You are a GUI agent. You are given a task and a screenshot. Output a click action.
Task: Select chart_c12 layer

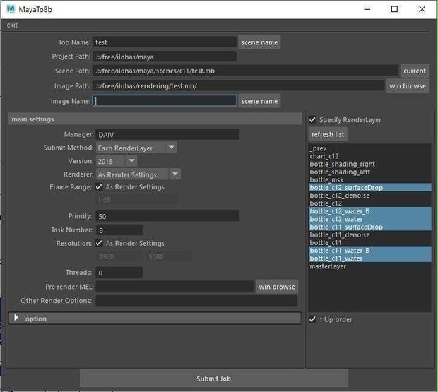pos(370,156)
